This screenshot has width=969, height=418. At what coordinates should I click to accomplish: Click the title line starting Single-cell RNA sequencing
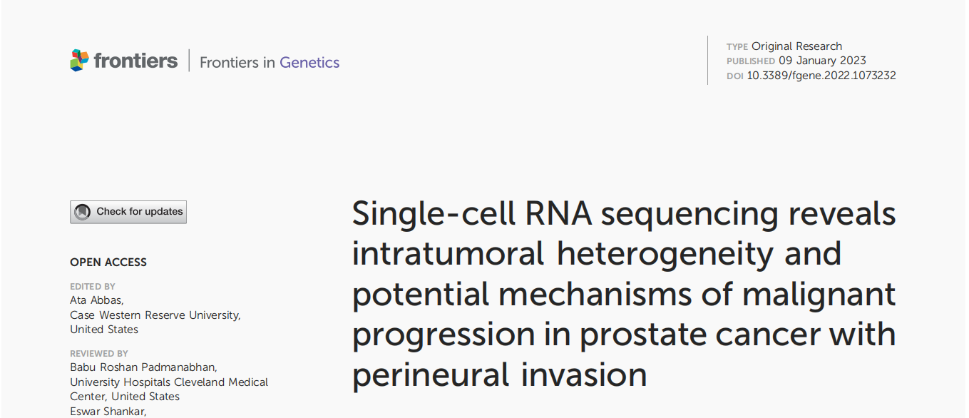(624, 213)
